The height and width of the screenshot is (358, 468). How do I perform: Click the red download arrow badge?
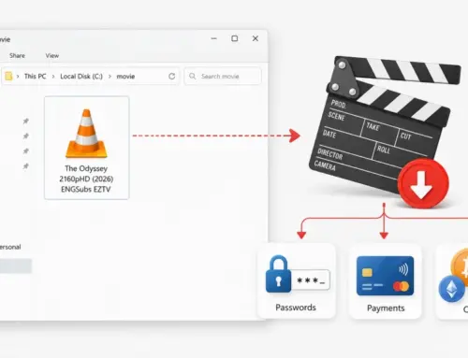(x=423, y=183)
